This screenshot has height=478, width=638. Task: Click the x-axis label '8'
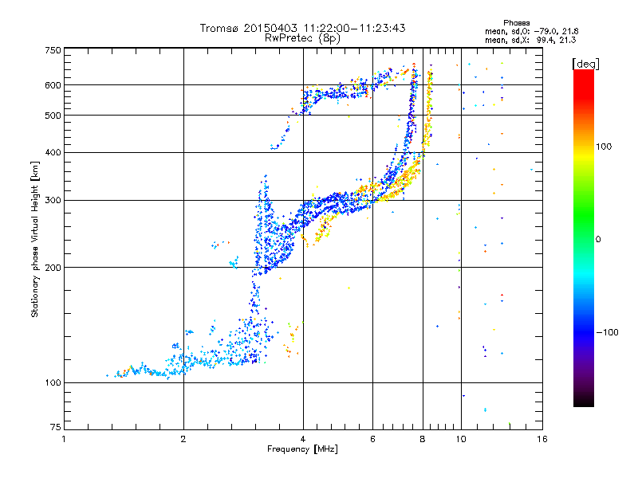(x=423, y=439)
